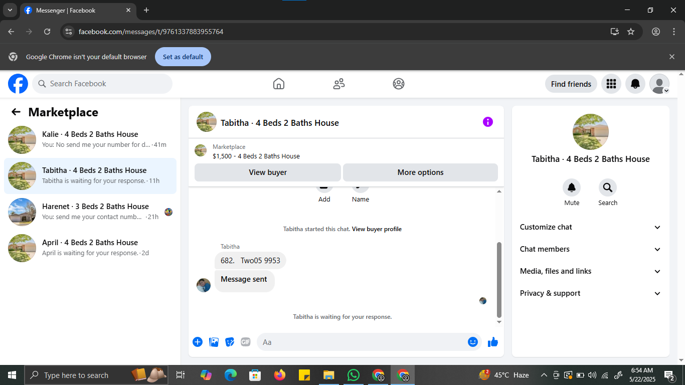
Task: Select Tabitha's 4 Beds 2 Baths conversation
Action: pos(90,176)
